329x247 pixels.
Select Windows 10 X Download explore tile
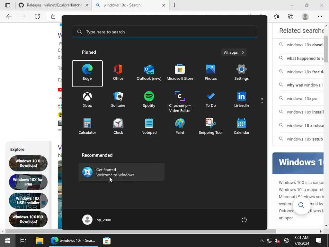point(28,163)
